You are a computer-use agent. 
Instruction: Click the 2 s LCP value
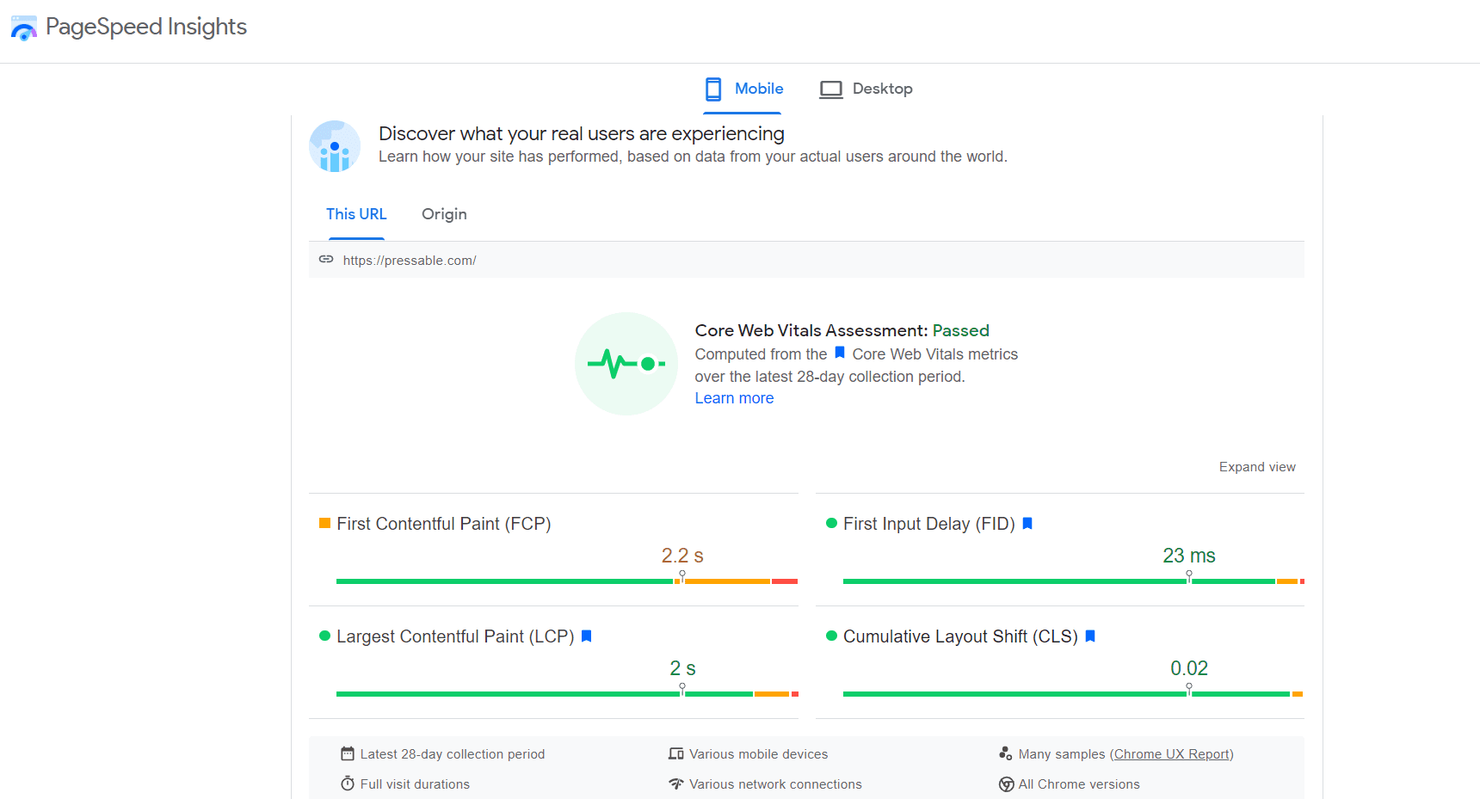point(682,668)
